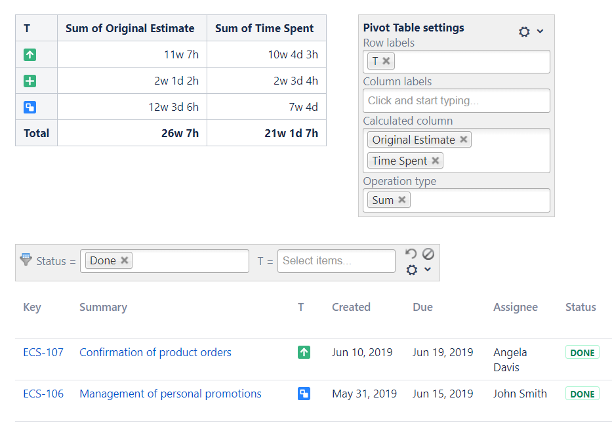Click the clear all filters icon

(428, 254)
